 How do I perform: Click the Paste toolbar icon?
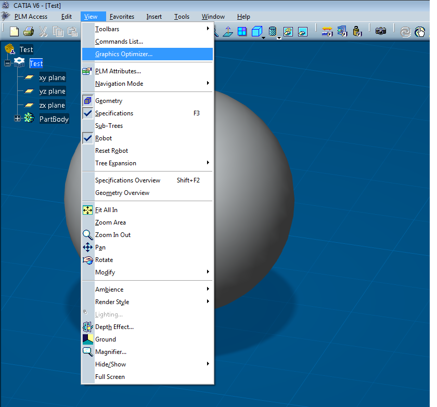(72, 32)
